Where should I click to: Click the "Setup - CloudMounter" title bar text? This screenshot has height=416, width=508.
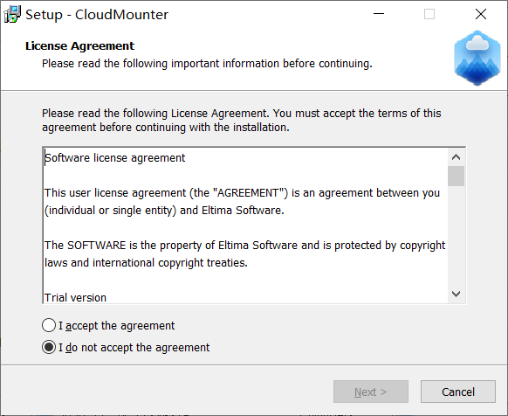[97, 15]
